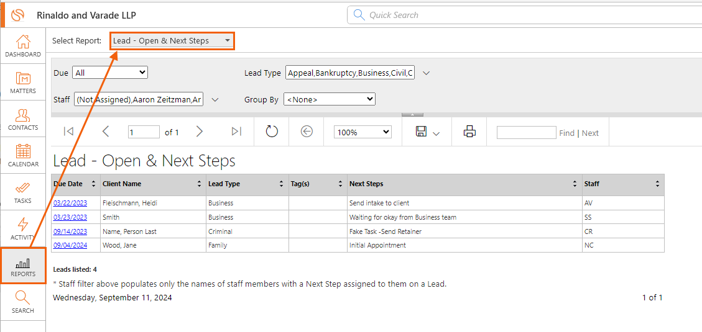The image size is (702, 332).
Task: Open the Contacts section
Action: pyautogui.click(x=23, y=119)
